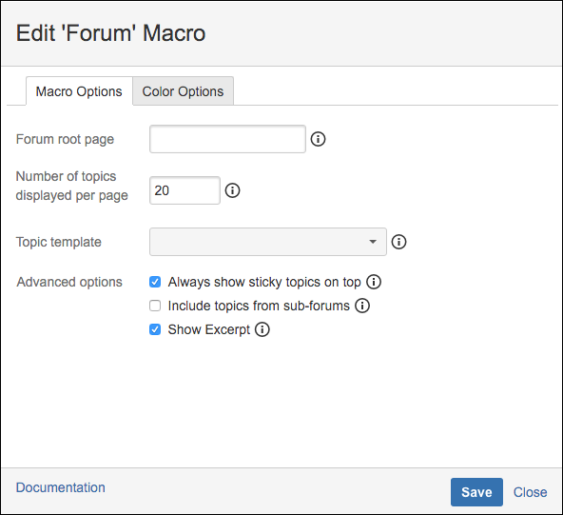Click the Close link

(x=530, y=492)
